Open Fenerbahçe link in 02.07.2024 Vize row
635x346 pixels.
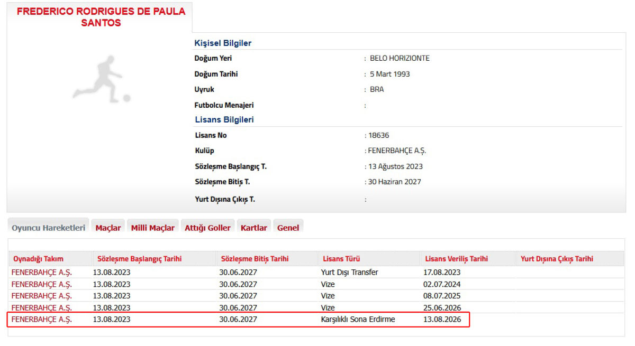(x=41, y=284)
